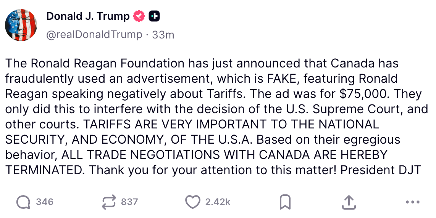Click the 837 reposts count

[129, 202]
